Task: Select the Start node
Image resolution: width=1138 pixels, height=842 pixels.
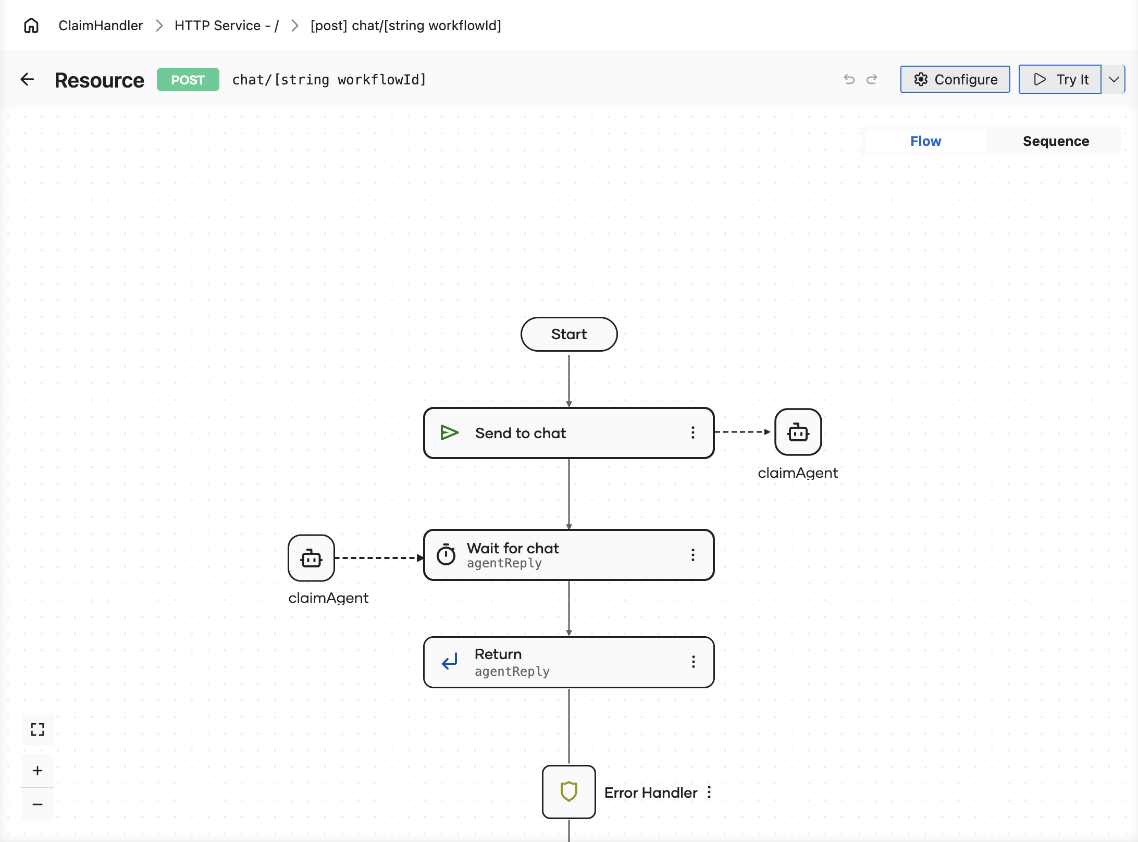Action: click(x=569, y=334)
